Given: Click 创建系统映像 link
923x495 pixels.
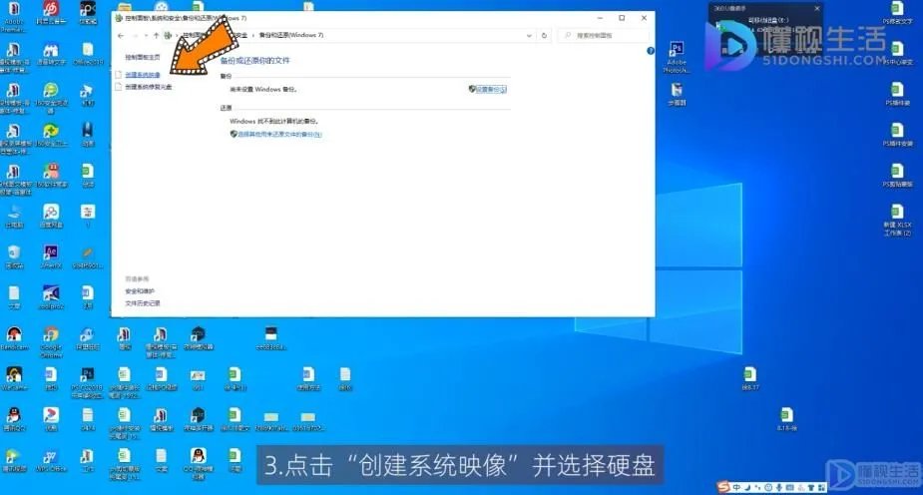Looking at the screenshot, I should point(143,75).
